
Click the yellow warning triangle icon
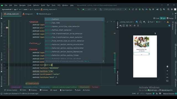(x=168, y=22)
